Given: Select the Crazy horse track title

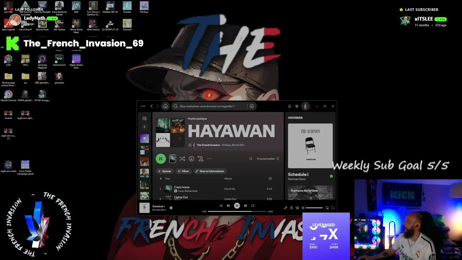Looking at the screenshot, I should pos(182,187).
